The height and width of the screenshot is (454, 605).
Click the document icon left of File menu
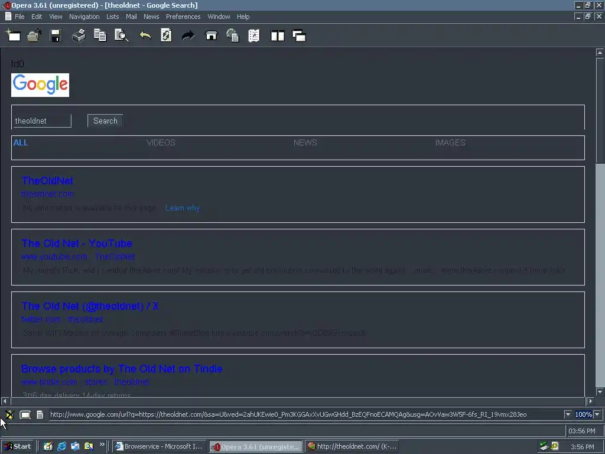coord(8,16)
